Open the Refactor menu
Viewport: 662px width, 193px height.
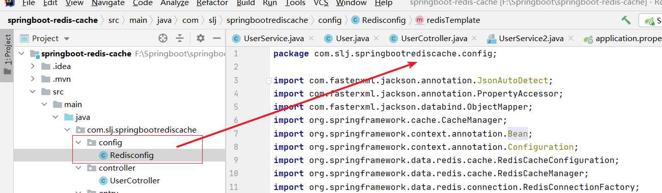pyautogui.click(x=212, y=3)
